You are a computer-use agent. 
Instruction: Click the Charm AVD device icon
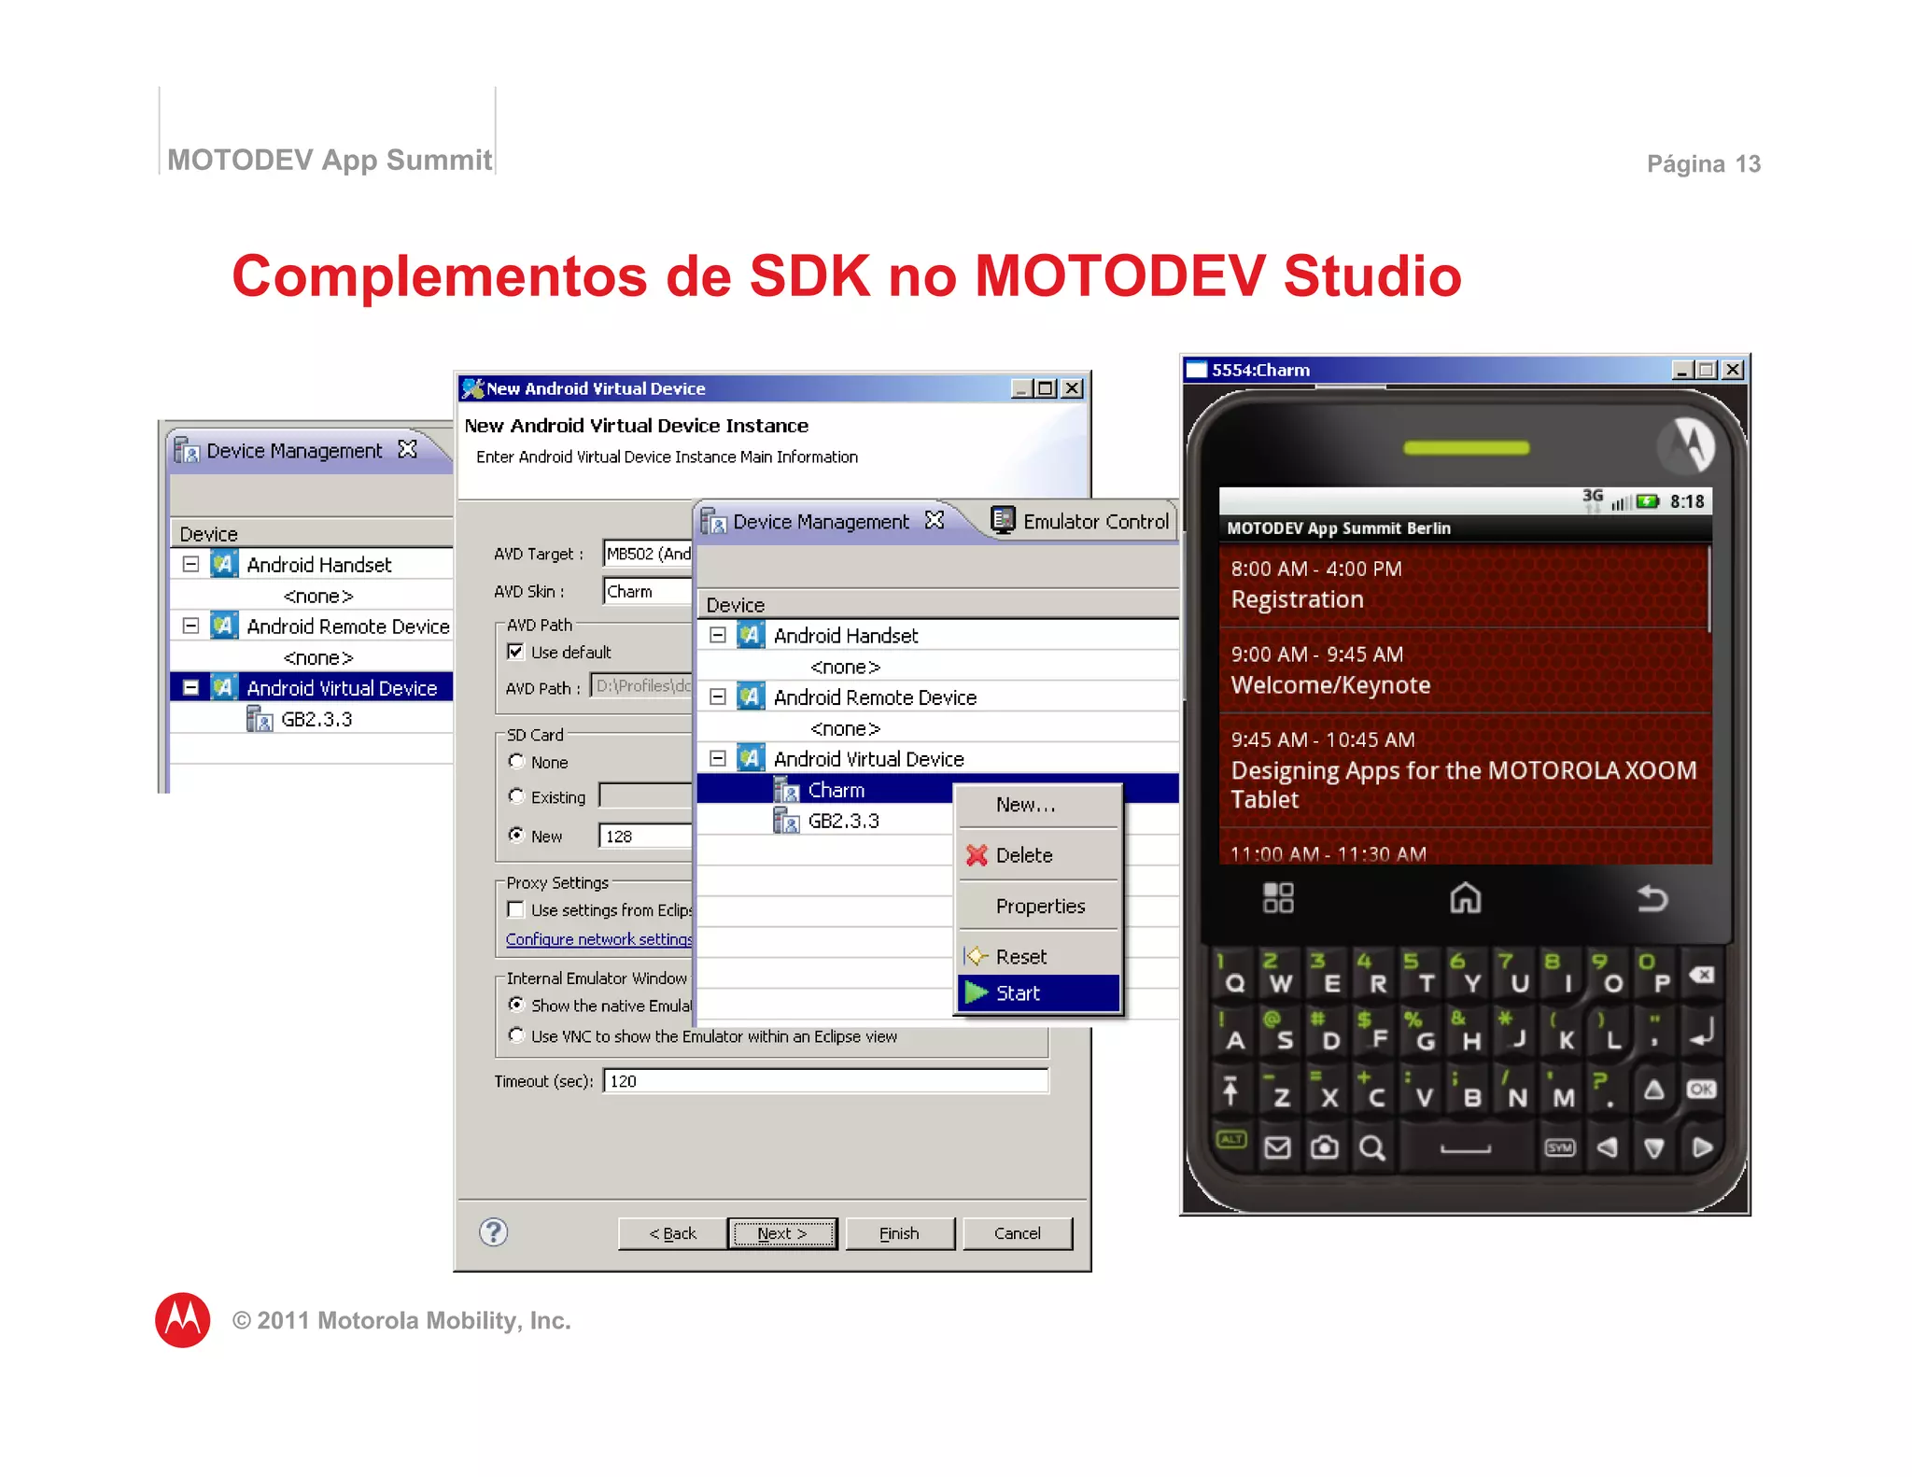pyautogui.click(x=787, y=790)
